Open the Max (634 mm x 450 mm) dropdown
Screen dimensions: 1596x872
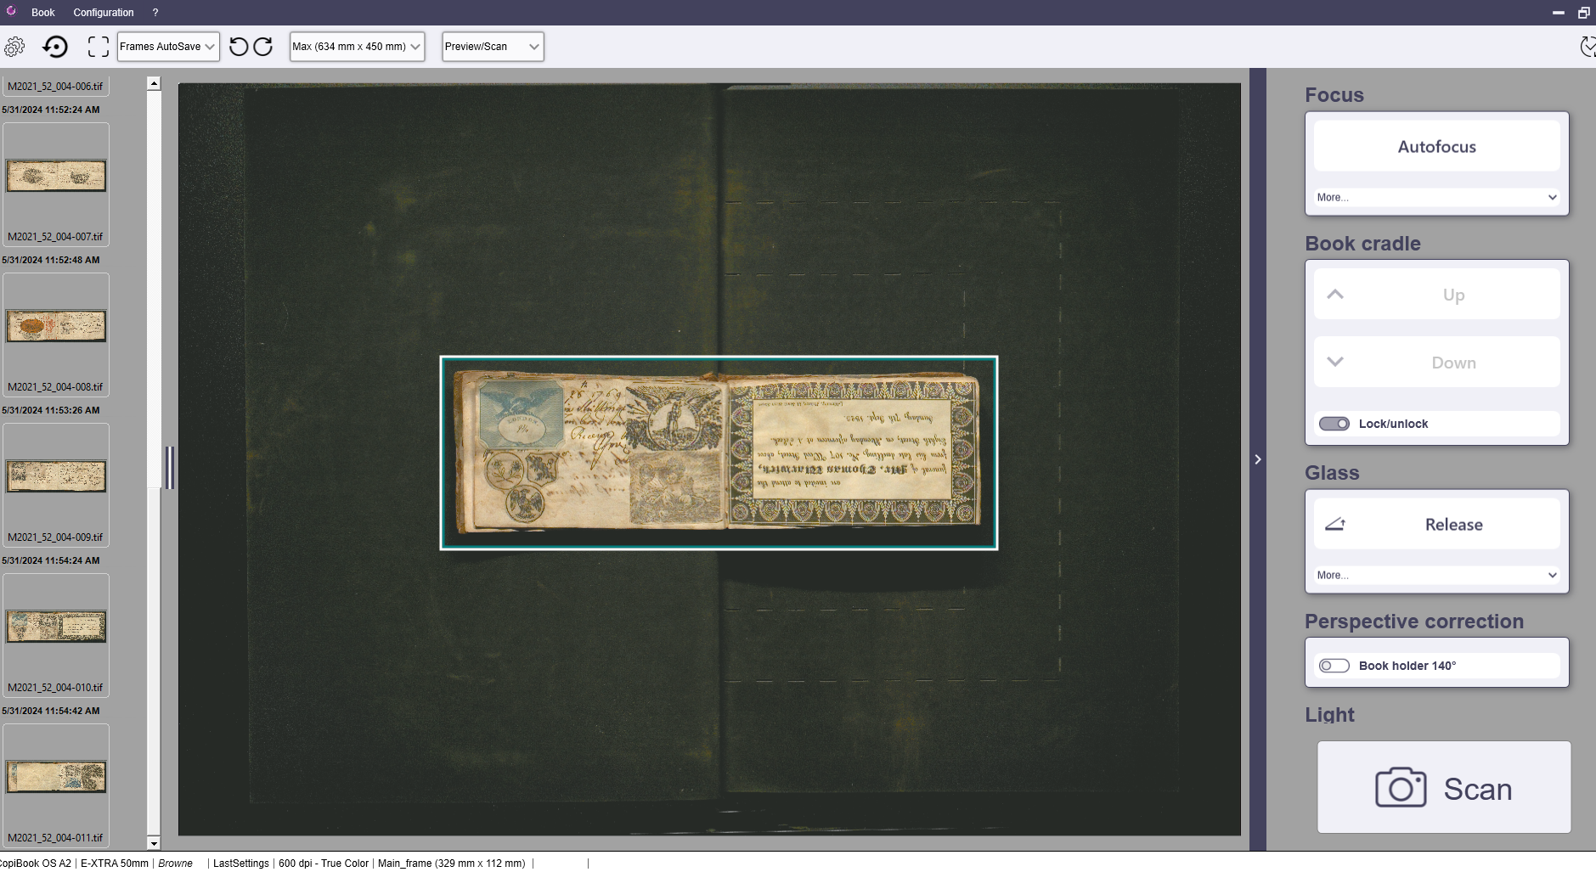point(357,47)
